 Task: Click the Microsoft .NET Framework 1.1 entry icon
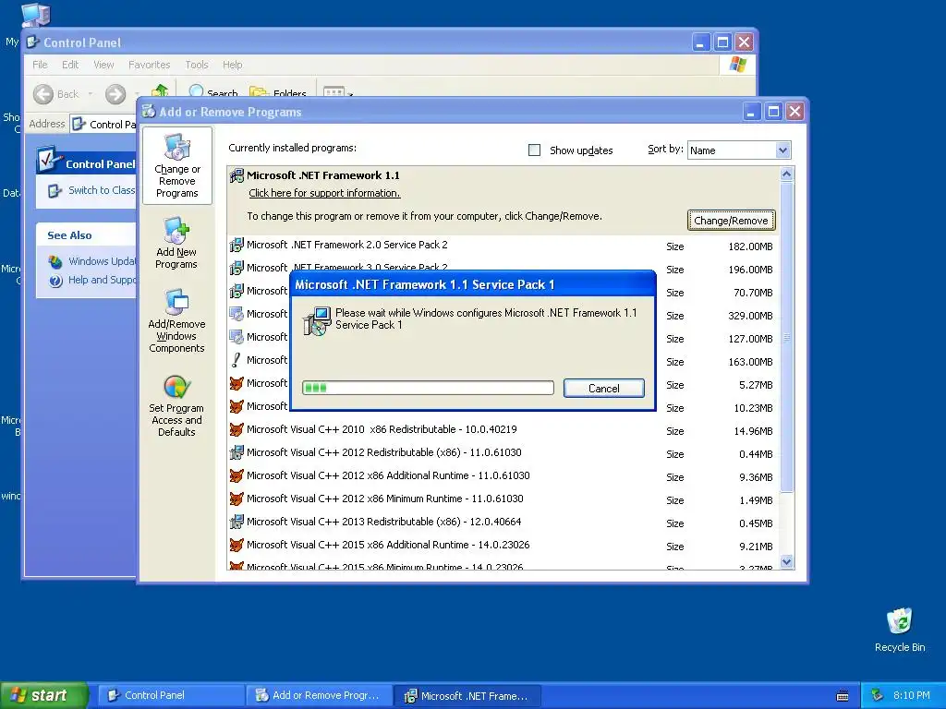[x=237, y=175]
